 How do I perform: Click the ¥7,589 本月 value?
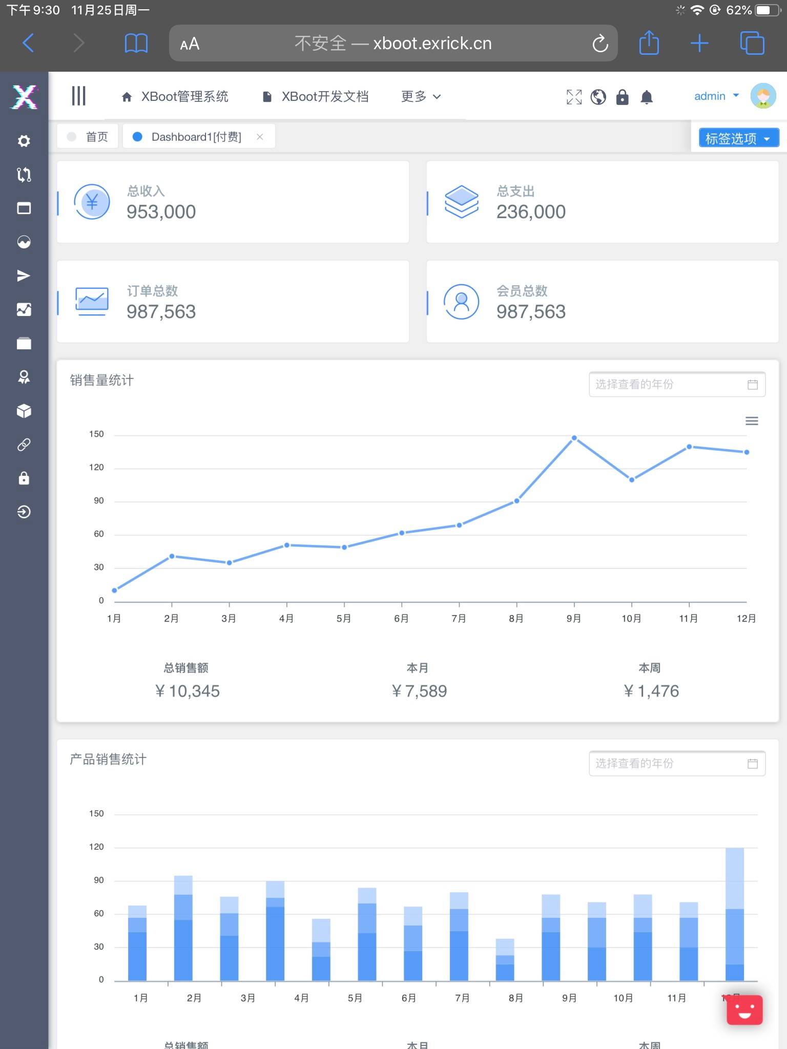pos(419,691)
